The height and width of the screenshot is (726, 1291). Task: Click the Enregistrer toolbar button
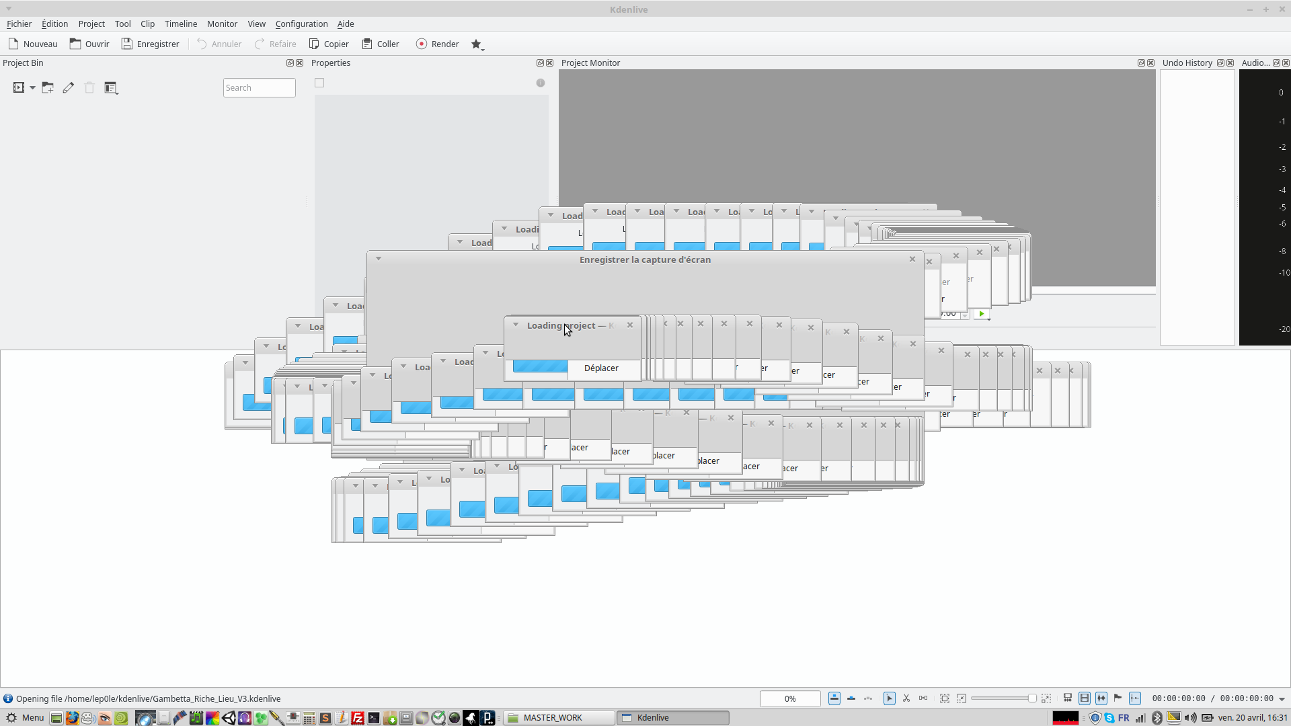click(150, 44)
